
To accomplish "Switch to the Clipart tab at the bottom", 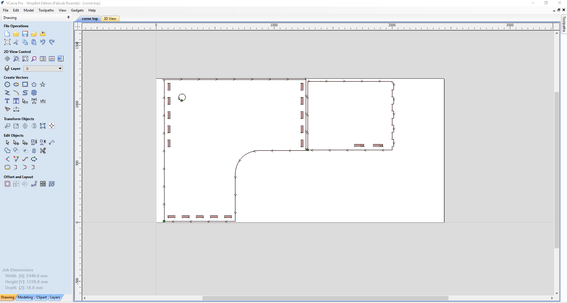I will pyautogui.click(x=41, y=298).
